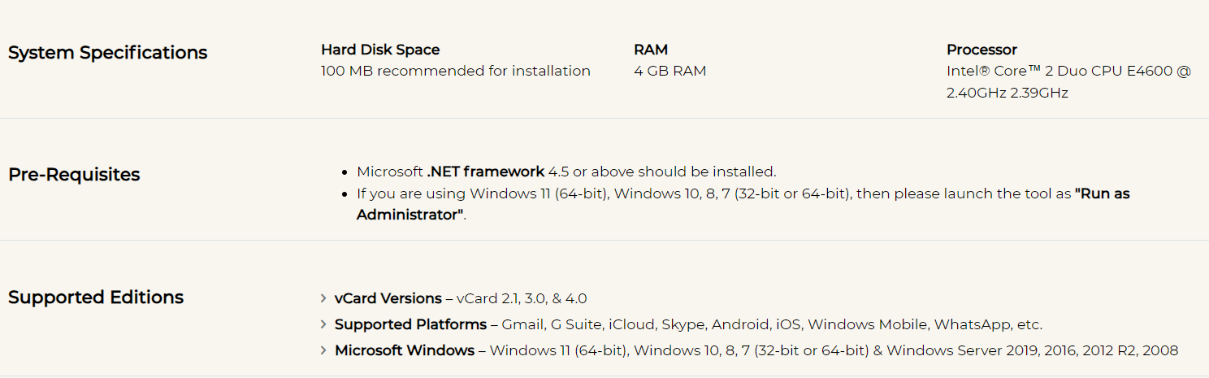Image resolution: width=1209 pixels, height=378 pixels.
Task: Click the Intel Core 2 Duo processor text
Action: pyautogui.click(x=1068, y=82)
